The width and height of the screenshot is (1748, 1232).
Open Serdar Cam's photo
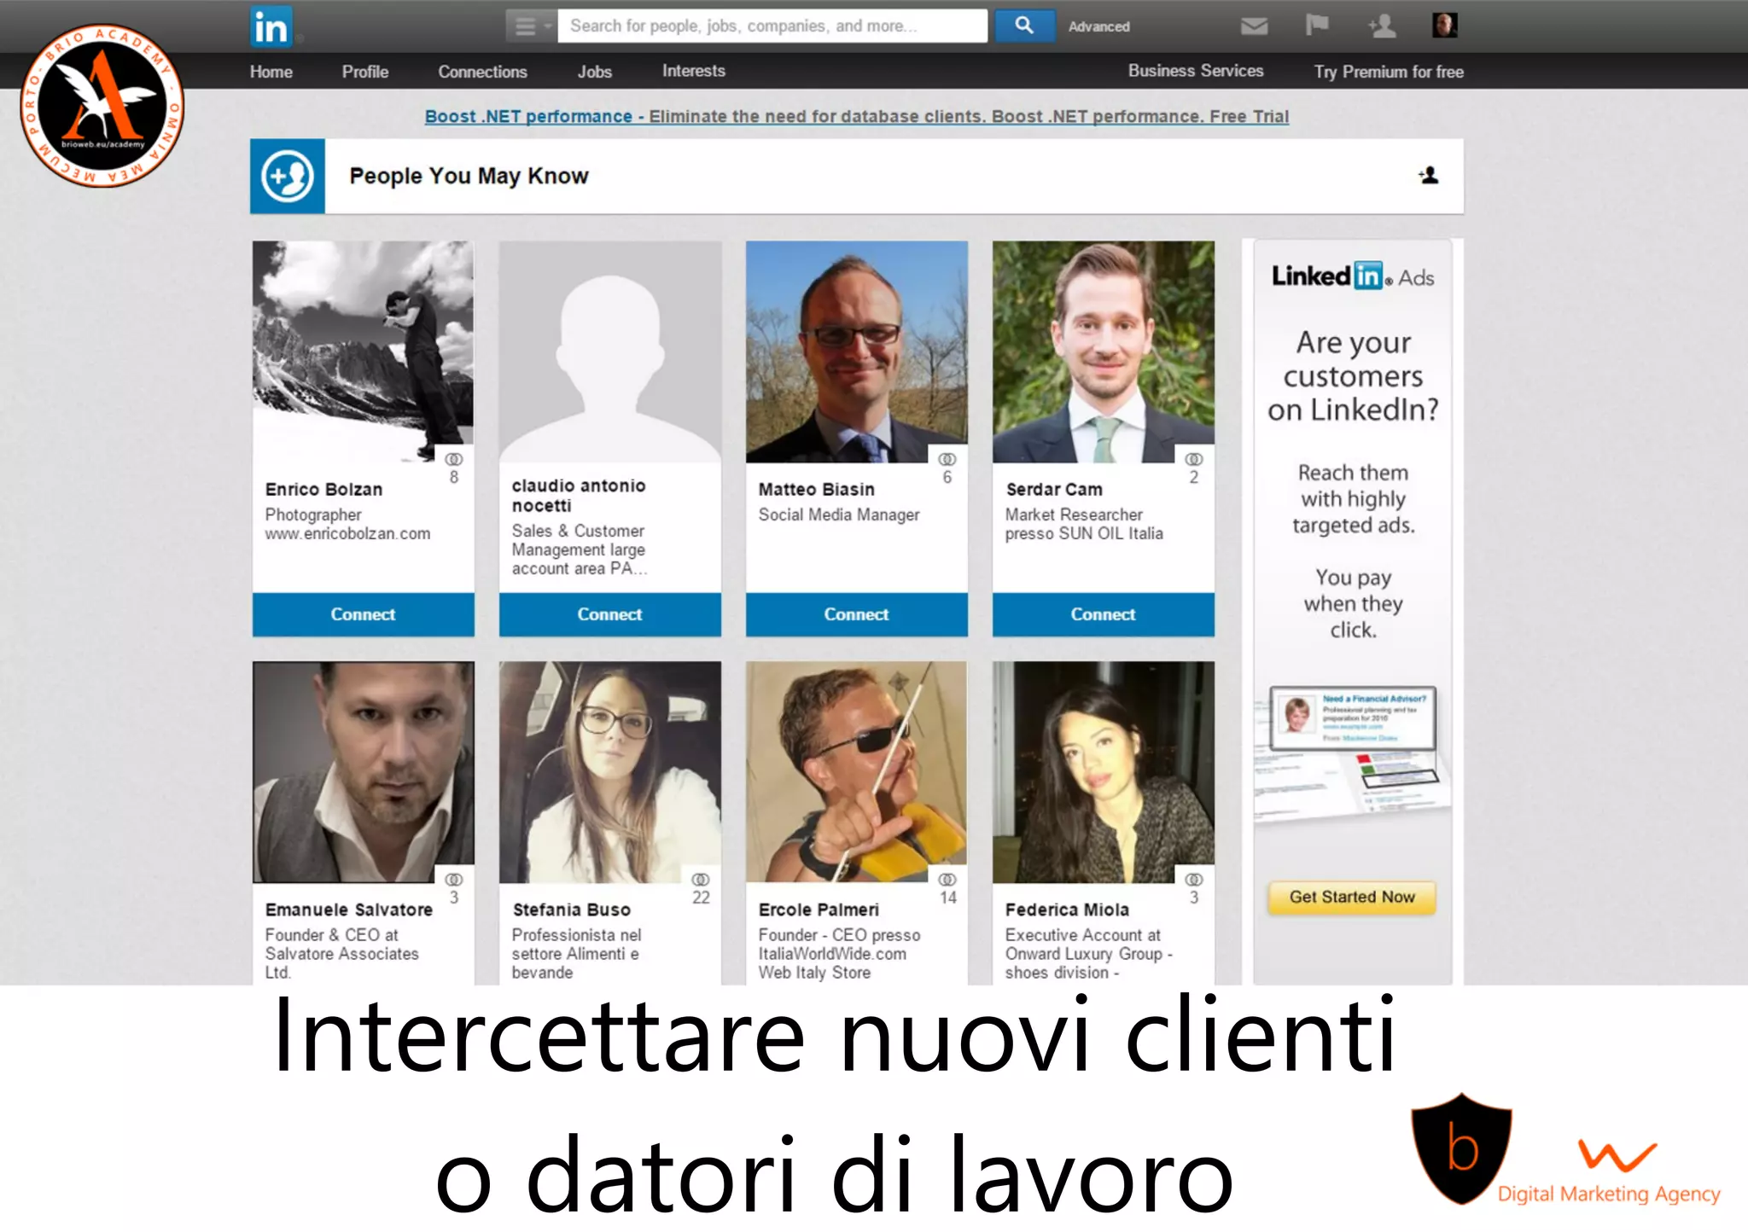[1103, 352]
